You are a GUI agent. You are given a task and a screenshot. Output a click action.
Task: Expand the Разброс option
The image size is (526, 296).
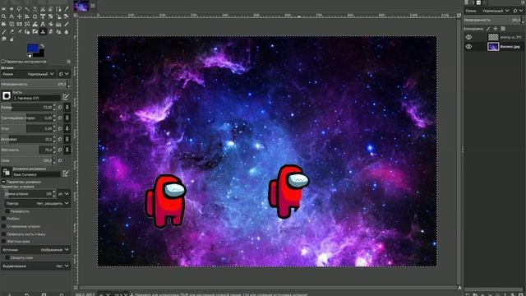[3, 219]
